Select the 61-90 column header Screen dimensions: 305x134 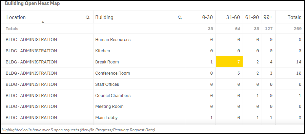click(x=252, y=17)
